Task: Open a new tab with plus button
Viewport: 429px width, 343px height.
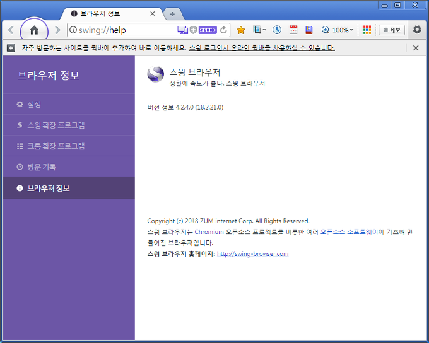Action: pyautogui.click(x=172, y=14)
